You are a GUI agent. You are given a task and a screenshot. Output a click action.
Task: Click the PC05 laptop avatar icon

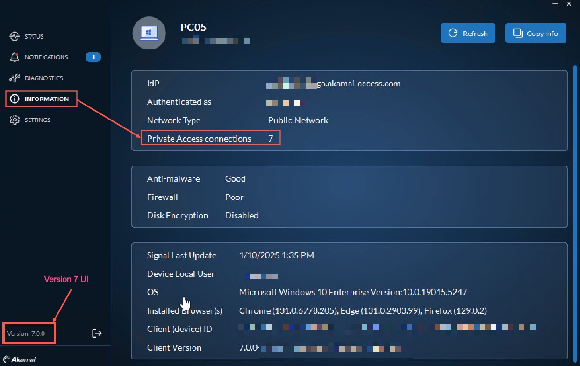tap(150, 33)
